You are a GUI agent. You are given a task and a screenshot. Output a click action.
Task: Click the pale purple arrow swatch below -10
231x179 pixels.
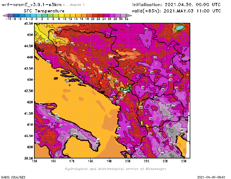click(5, 15)
